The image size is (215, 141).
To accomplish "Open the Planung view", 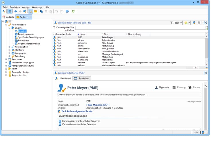I will point(179,88).
